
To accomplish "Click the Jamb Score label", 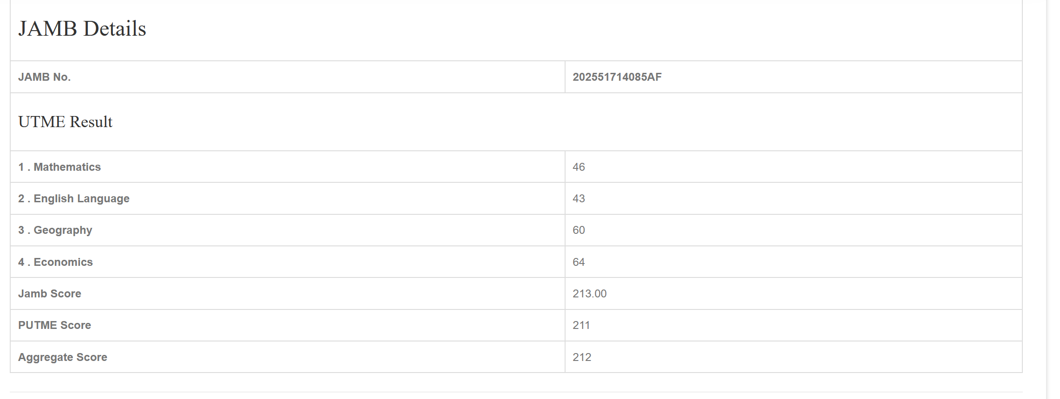I will [x=50, y=294].
